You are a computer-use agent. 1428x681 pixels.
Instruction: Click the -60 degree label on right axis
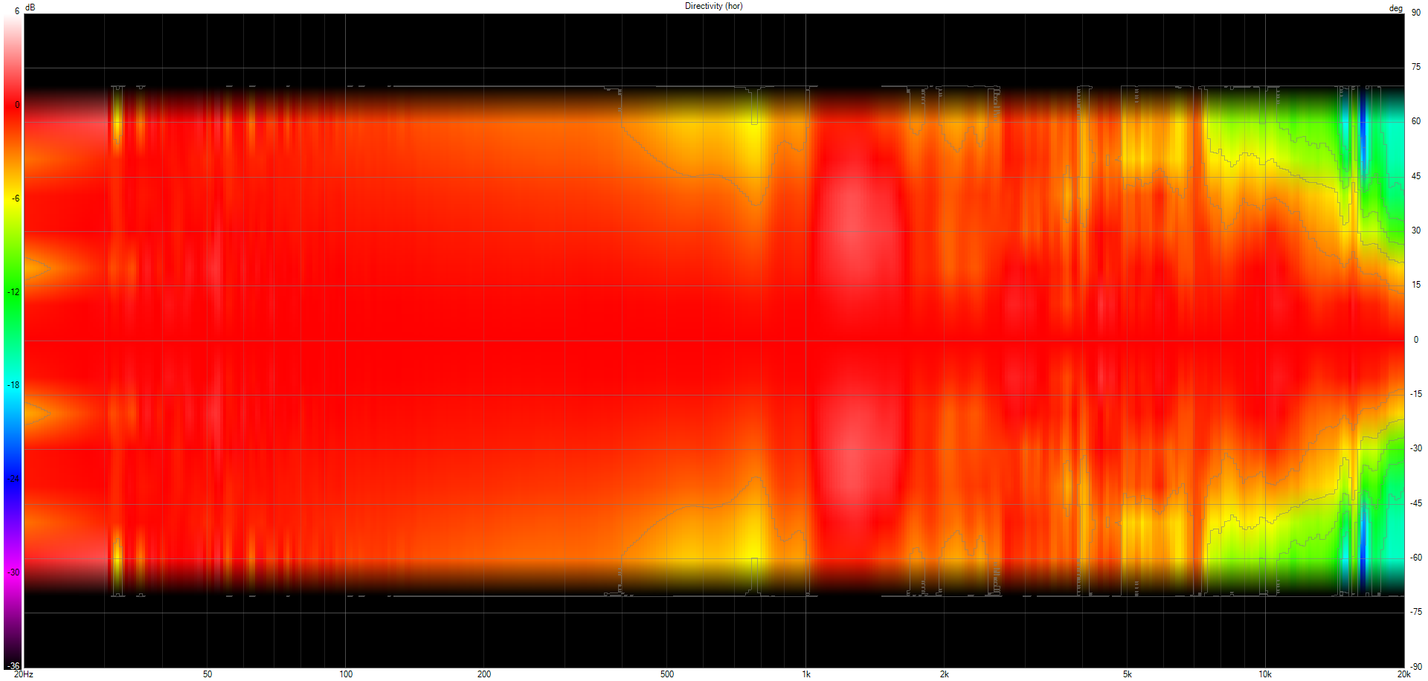[x=1416, y=558]
